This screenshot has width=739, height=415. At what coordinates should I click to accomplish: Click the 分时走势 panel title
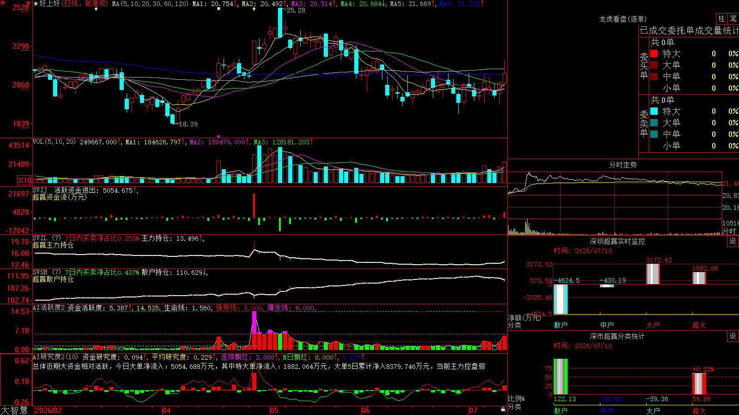pos(623,165)
